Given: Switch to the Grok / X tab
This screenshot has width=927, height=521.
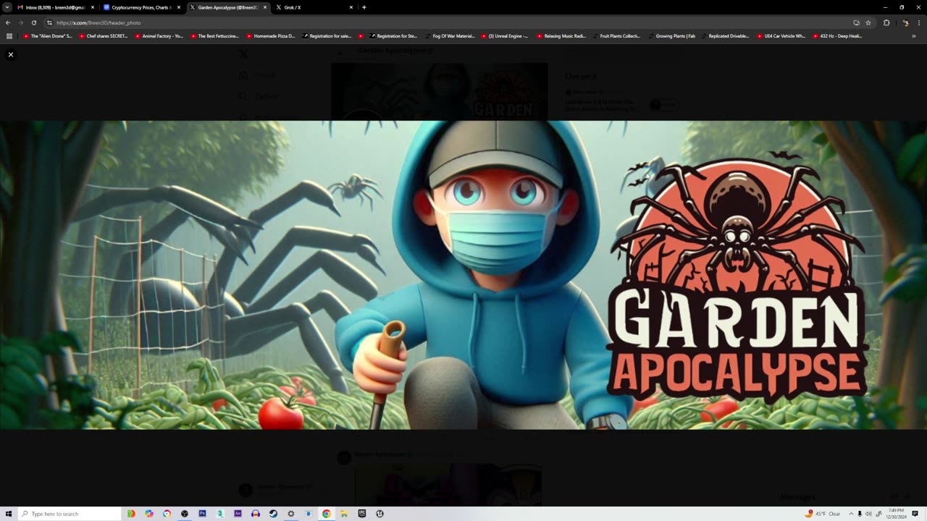Looking at the screenshot, I should tap(314, 7).
